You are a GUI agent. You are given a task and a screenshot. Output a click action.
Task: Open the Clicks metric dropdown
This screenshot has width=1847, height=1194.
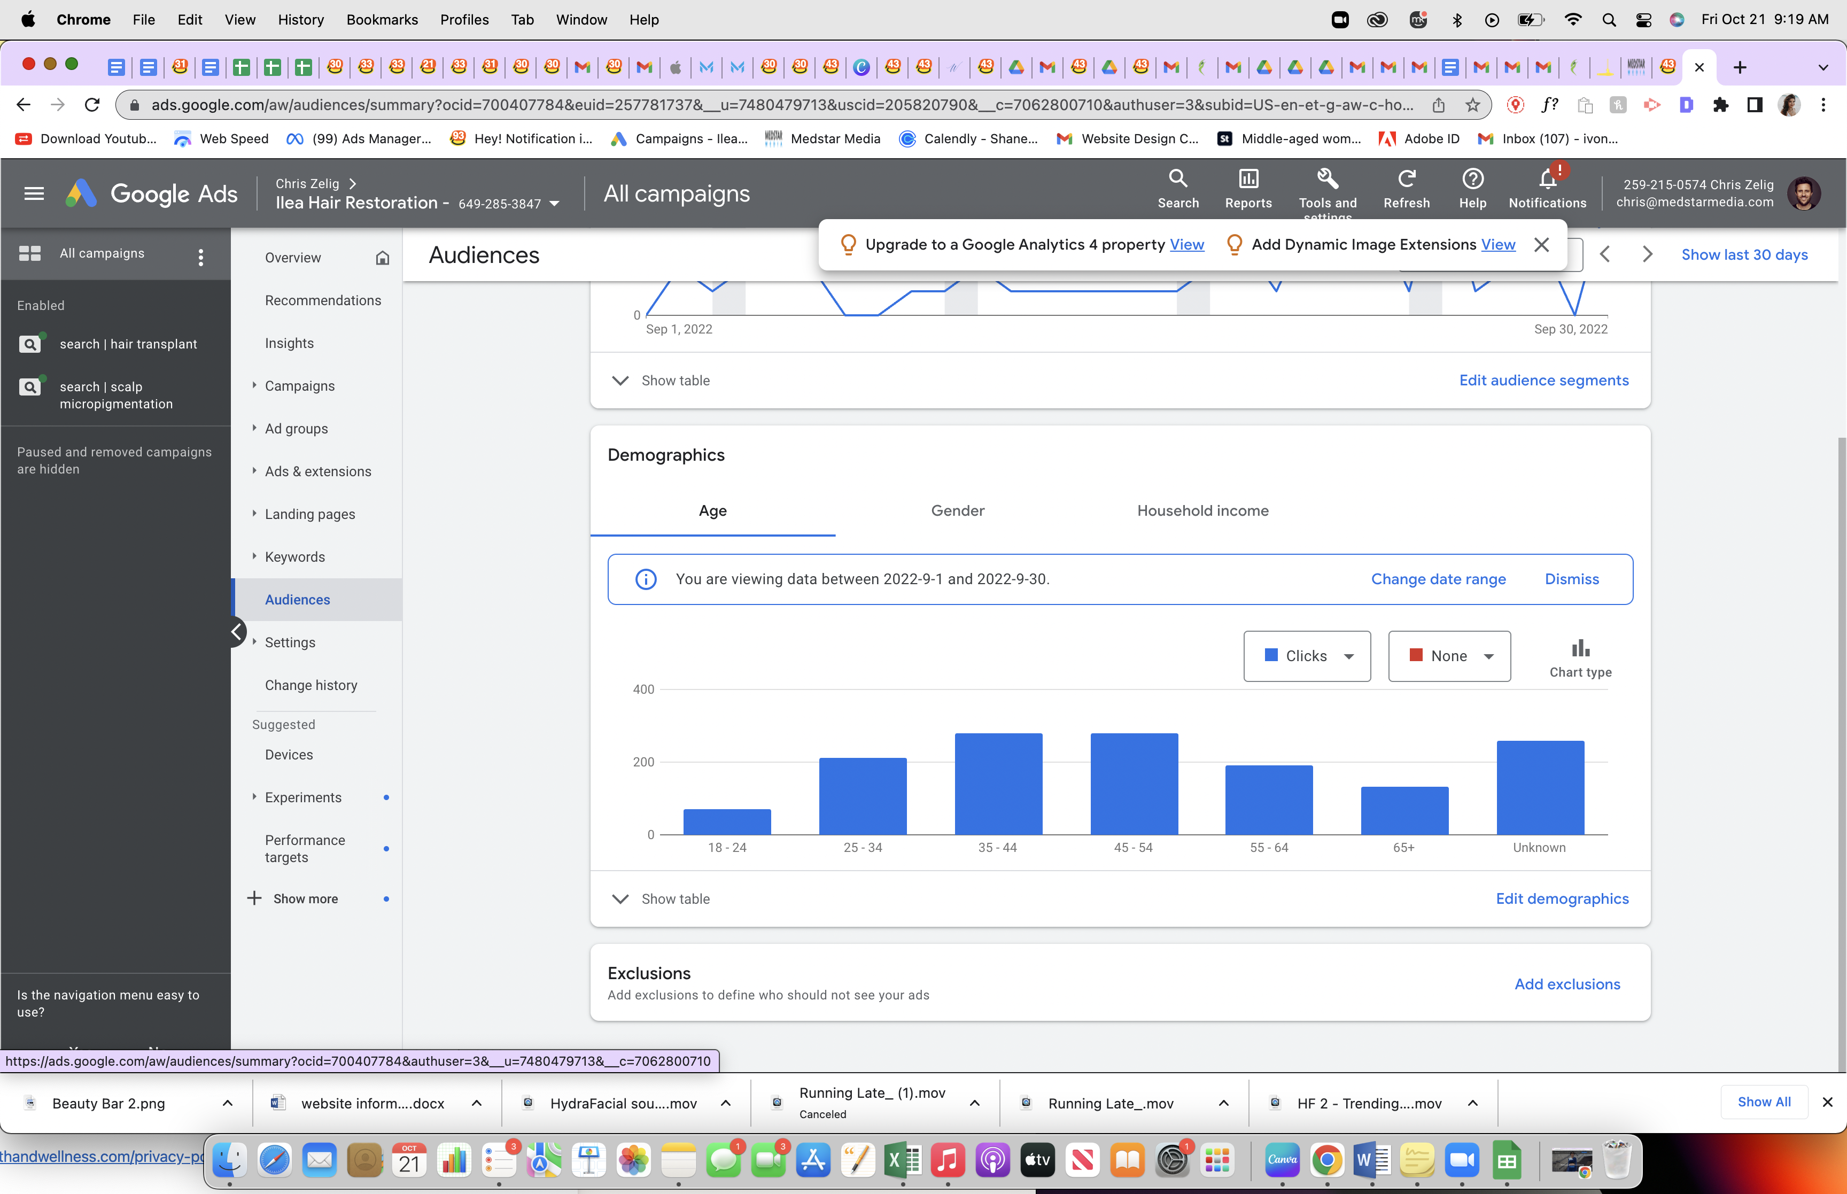(x=1307, y=656)
